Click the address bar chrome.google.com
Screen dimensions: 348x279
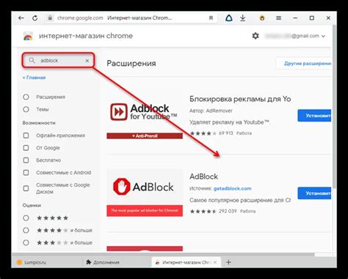pyautogui.click(x=80, y=18)
